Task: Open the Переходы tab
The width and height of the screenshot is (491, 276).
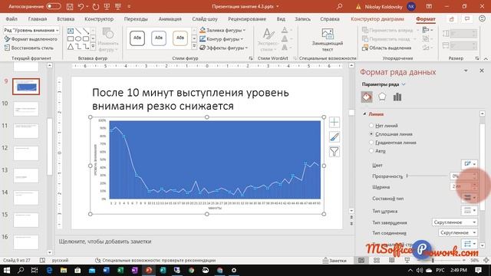Action: pyautogui.click(x=136, y=18)
